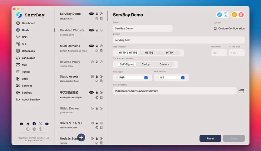The width and height of the screenshot is (261, 151).
Task: Select HTTP only web protocol
Action: (170, 53)
